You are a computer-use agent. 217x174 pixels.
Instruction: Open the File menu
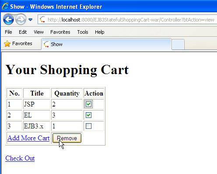pyautogui.click(x=8, y=32)
